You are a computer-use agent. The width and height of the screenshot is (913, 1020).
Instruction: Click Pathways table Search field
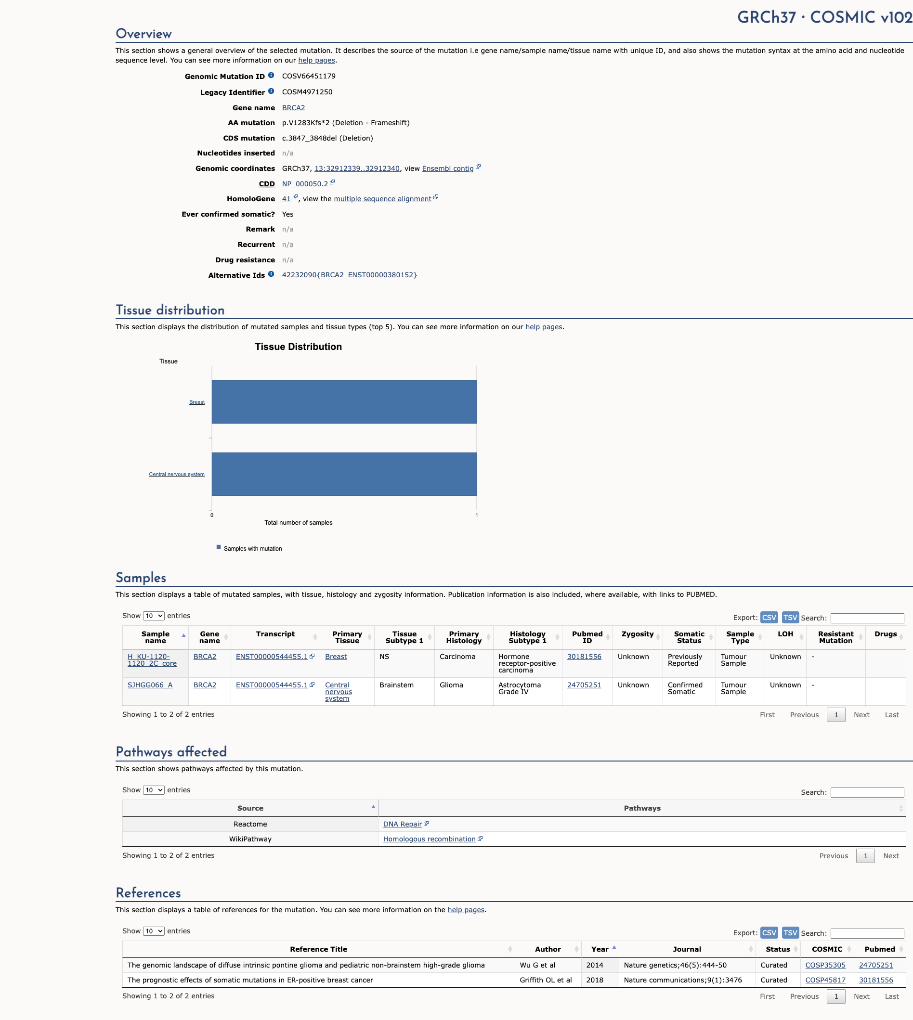867,793
